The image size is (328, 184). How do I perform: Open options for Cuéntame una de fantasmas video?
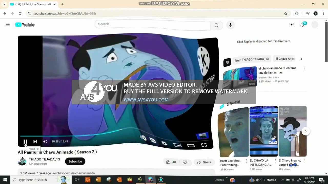tap(304, 68)
